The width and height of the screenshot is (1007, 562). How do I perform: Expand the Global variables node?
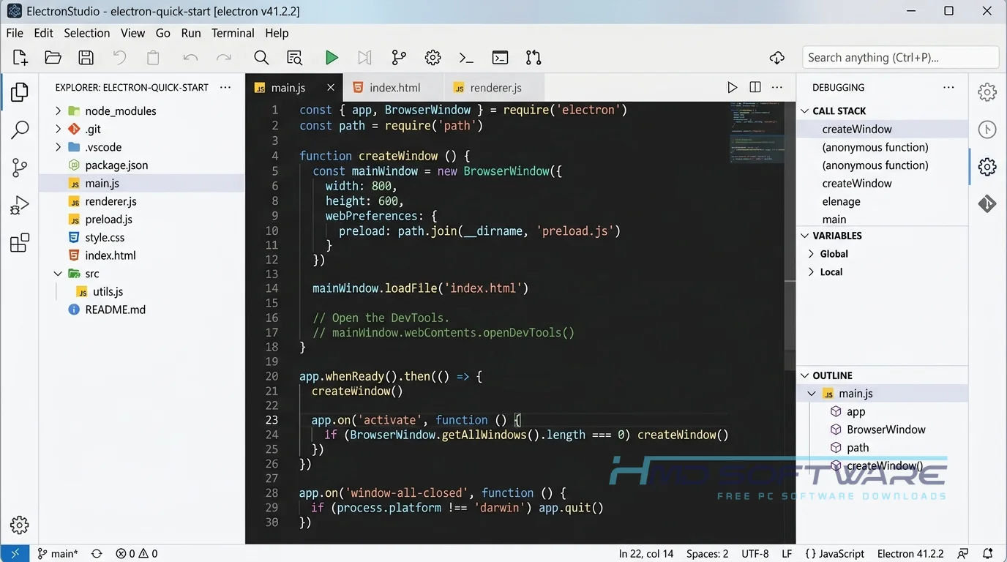tap(811, 254)
